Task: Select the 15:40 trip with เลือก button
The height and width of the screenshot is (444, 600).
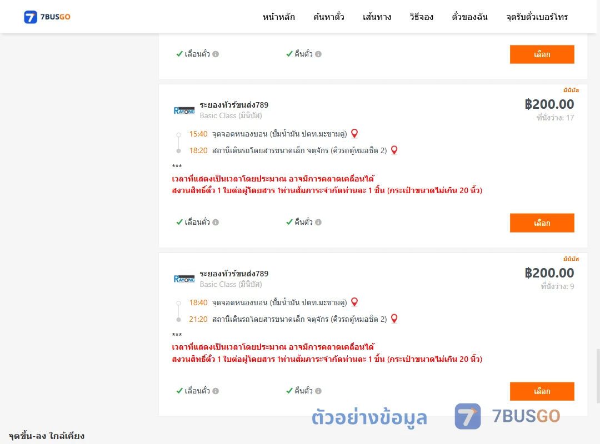Action: coord(542,223)
